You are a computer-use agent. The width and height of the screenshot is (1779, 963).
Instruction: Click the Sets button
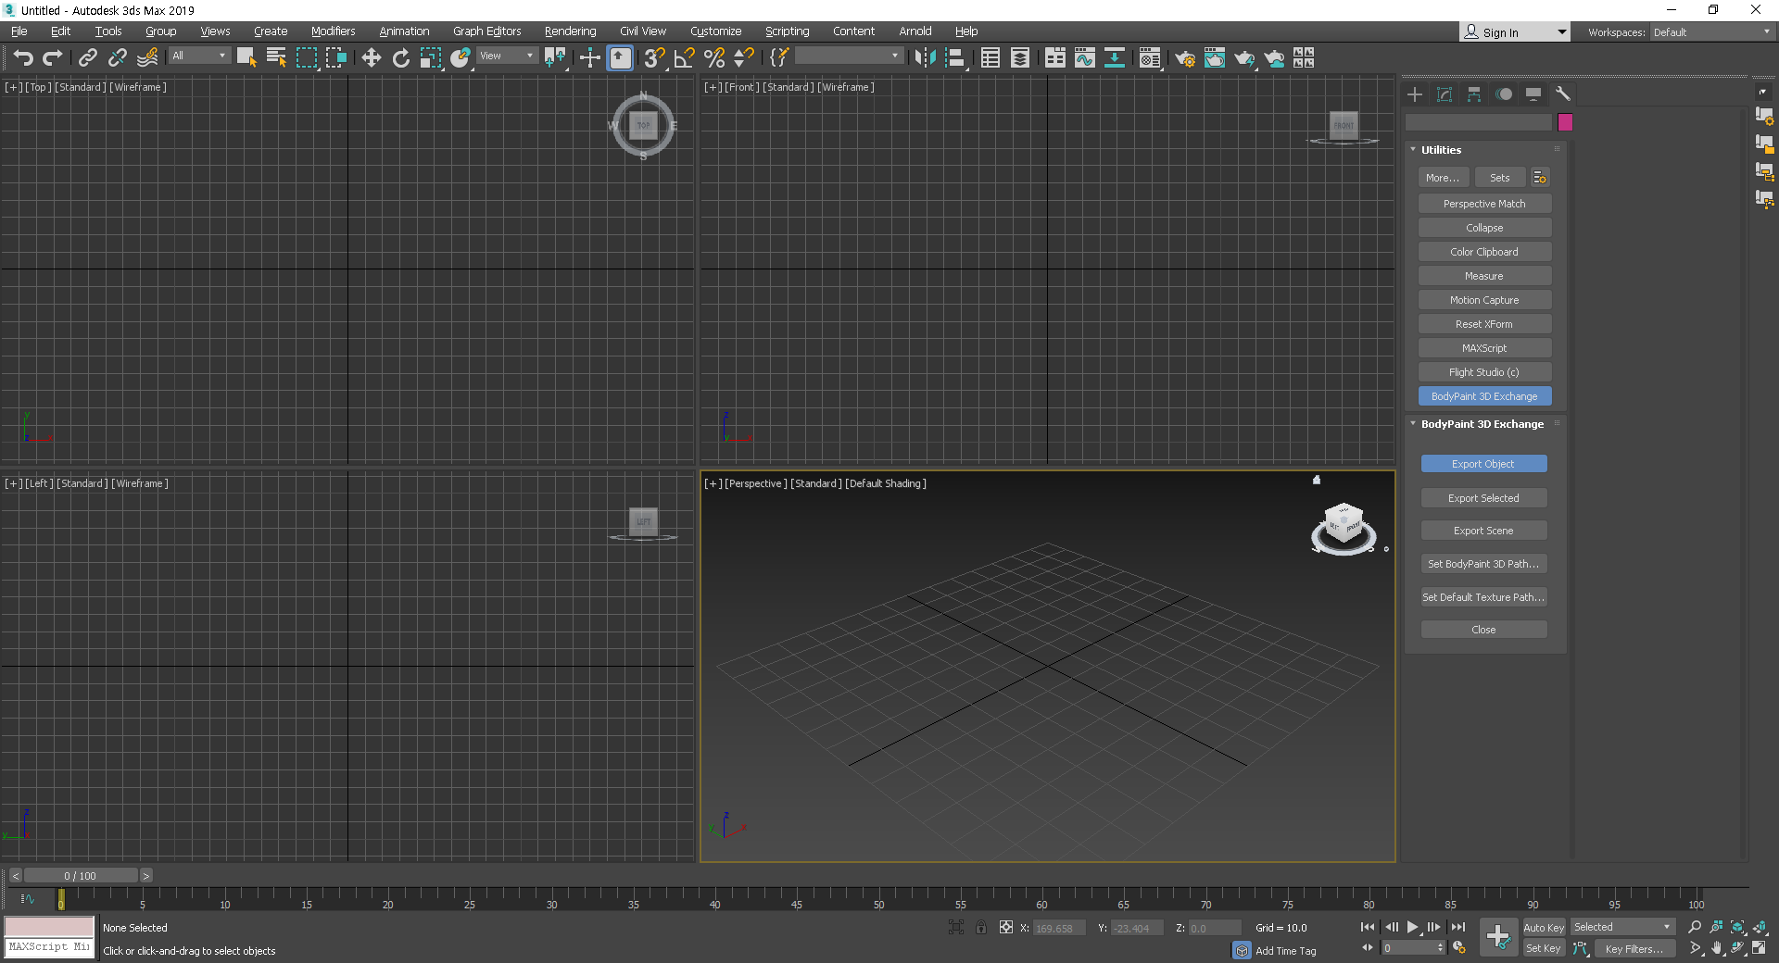[1499, 177]
